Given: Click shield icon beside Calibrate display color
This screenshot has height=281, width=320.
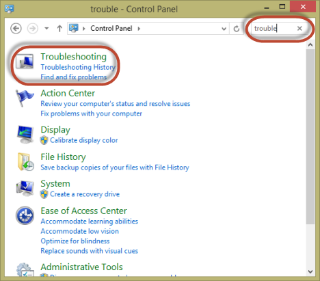Looking at the screenshot, I should pos(44,140).
